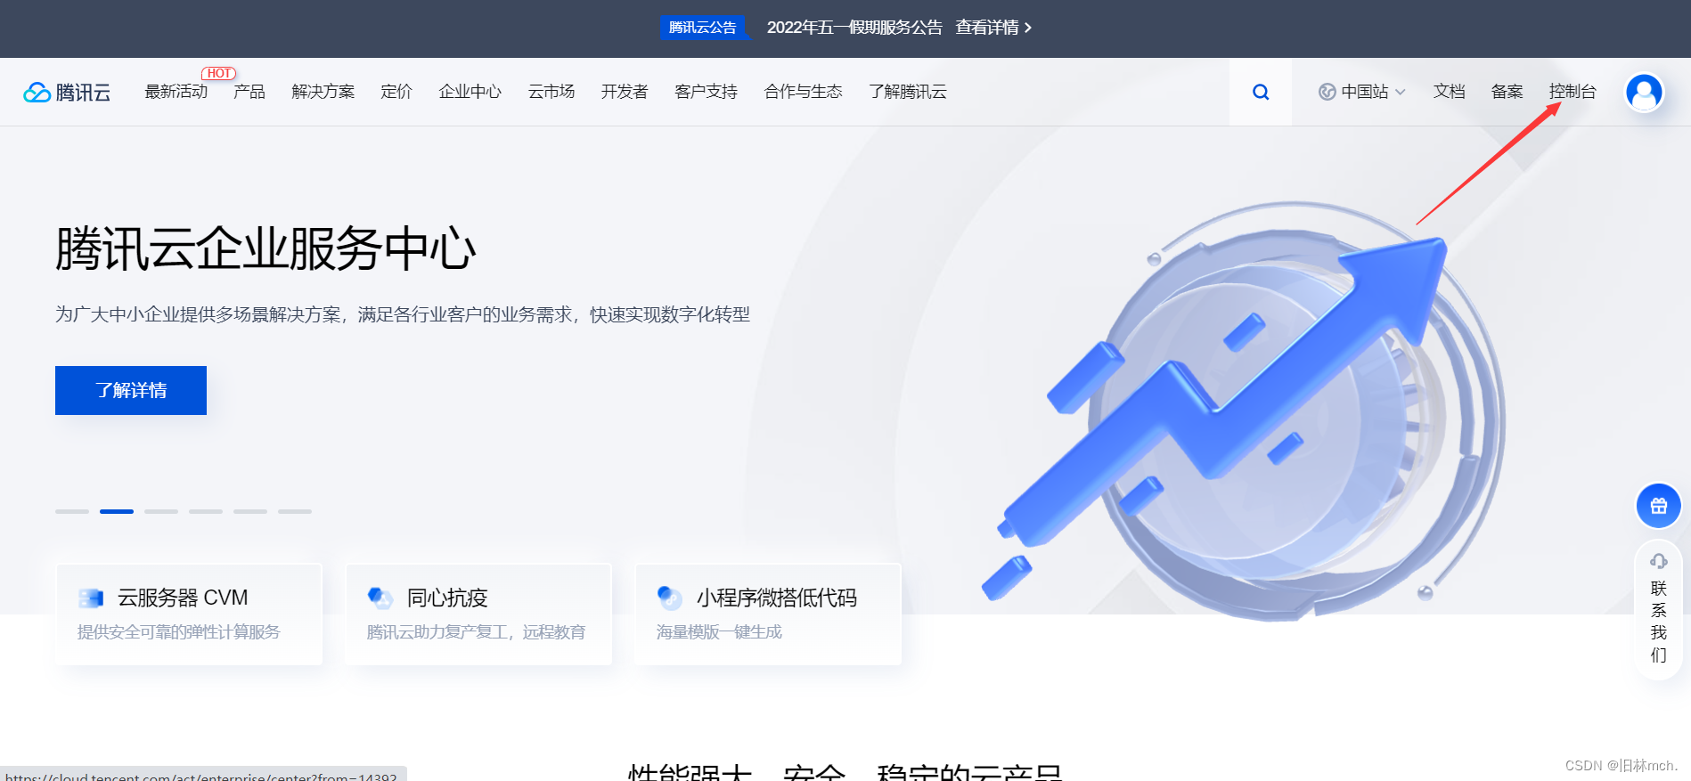
Task: Go to the 控制台 console link
Action: 1573,92
